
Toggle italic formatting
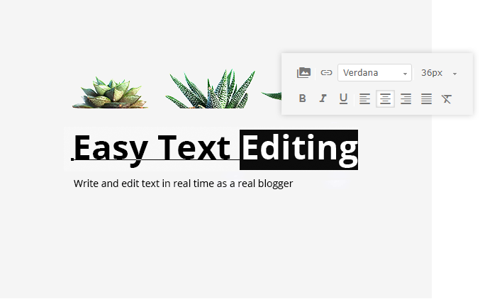point(323,98)
